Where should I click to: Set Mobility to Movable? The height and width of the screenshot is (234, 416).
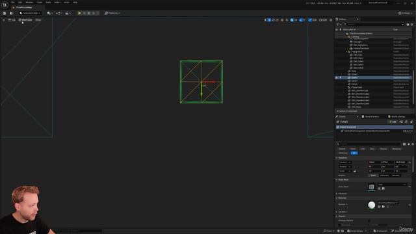click(x=396, y=175)
